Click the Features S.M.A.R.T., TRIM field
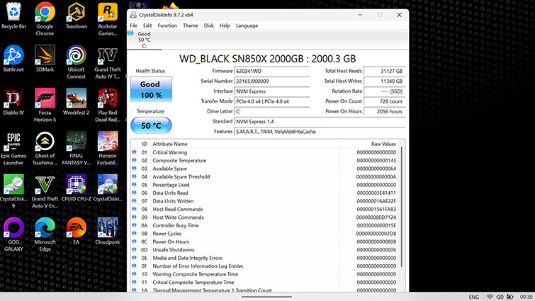This screenshot has height=301, width=535. [x=320, y=132]
